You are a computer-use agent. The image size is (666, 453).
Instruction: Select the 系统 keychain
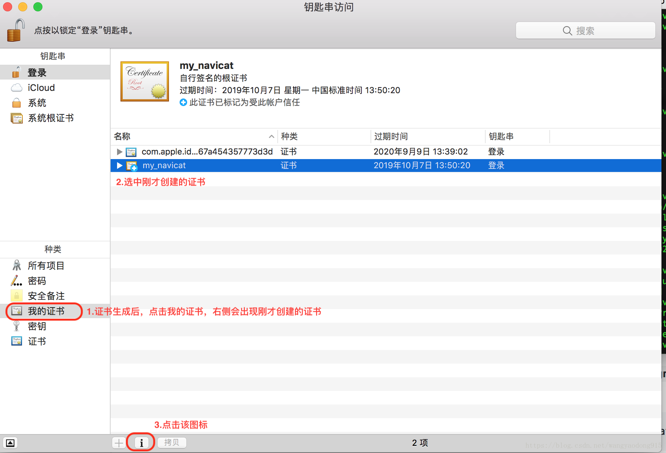(55, 103)
